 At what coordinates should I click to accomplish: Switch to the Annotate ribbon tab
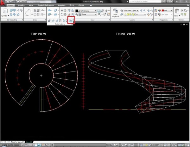pos(62,5)
